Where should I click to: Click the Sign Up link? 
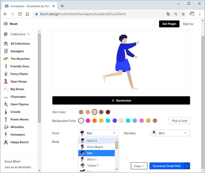click(x=188, y=24)
